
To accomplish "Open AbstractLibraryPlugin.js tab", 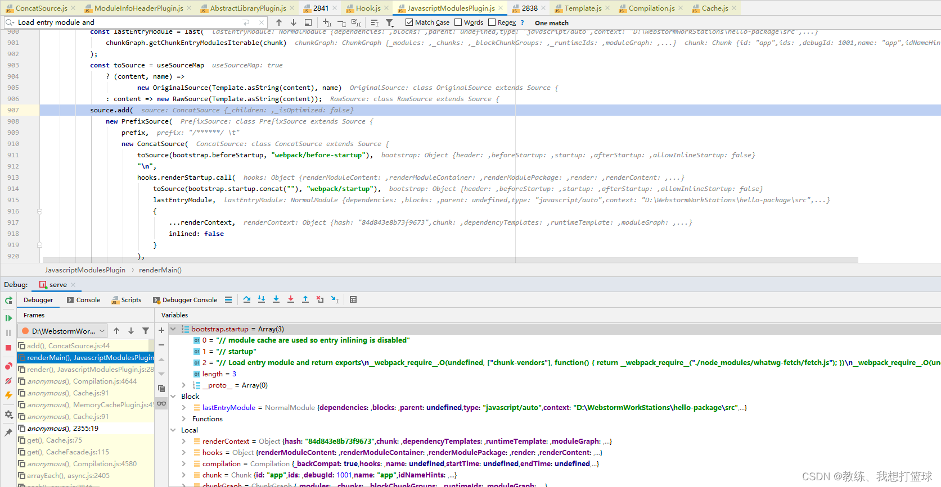I will click(x=248, y=8).
